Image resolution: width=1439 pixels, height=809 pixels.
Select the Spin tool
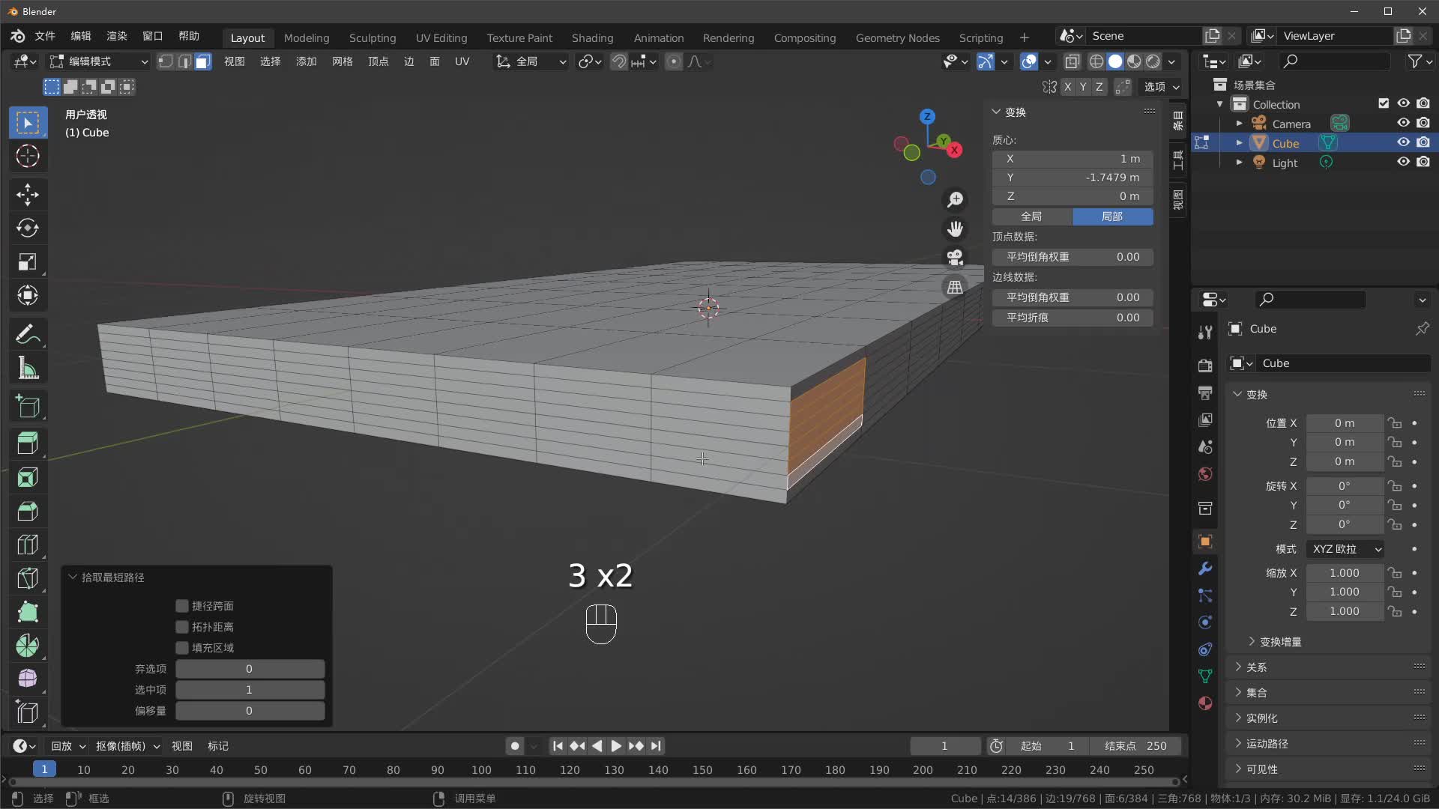[x=28, y=646]
